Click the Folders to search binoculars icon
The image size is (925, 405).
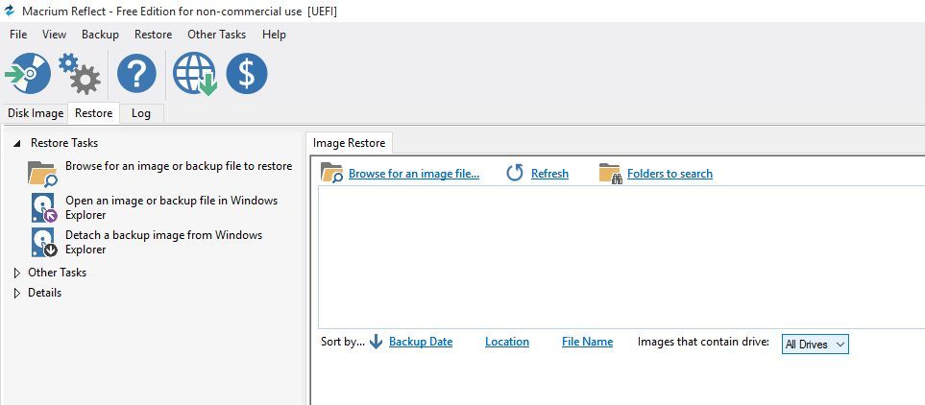click(x=610, y=174)
